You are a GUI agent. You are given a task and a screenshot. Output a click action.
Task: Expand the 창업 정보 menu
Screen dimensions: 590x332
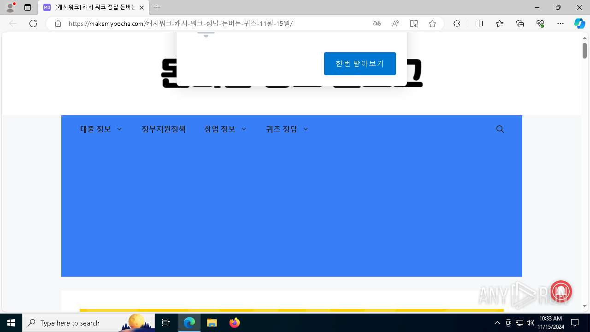click(x=225, y=129)
